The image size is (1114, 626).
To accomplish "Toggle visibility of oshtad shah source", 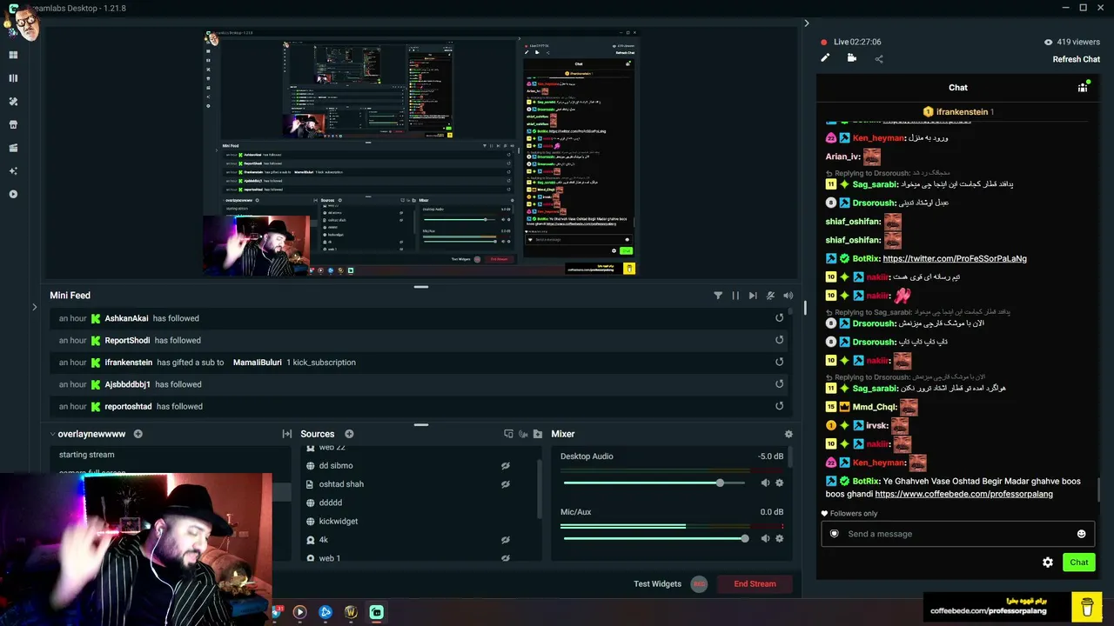I will point(505,484).
